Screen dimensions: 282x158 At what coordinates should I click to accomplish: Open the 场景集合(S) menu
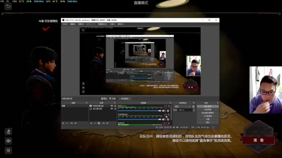pyautogui.click(x=103, y=24)
